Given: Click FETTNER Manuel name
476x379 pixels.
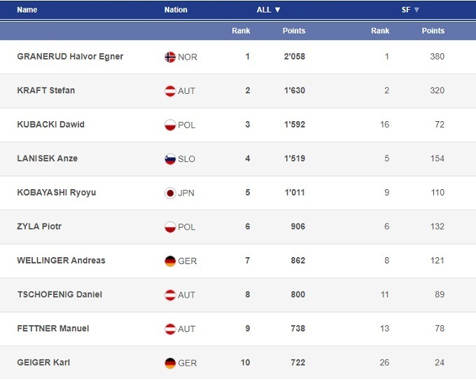Looking at the screenshot, I should pyautogui.click(x=52, y=329).
